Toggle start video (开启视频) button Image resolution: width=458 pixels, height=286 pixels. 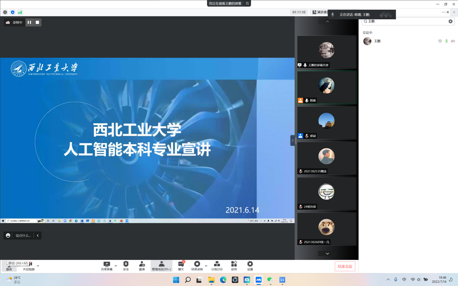coord(29,266)
